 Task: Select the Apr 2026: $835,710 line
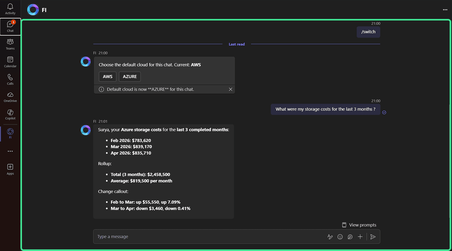(131, 153)
